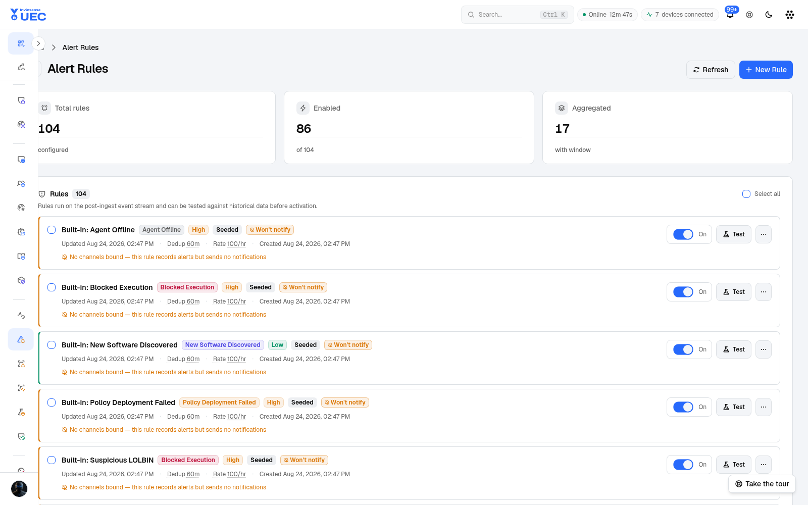
Task: Open more options for Blocked Execution rule
Action: pyautogui.click(x=764, y=292)
